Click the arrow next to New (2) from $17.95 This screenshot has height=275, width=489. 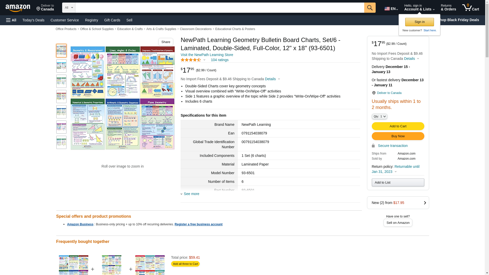click(x=425, y=203)
